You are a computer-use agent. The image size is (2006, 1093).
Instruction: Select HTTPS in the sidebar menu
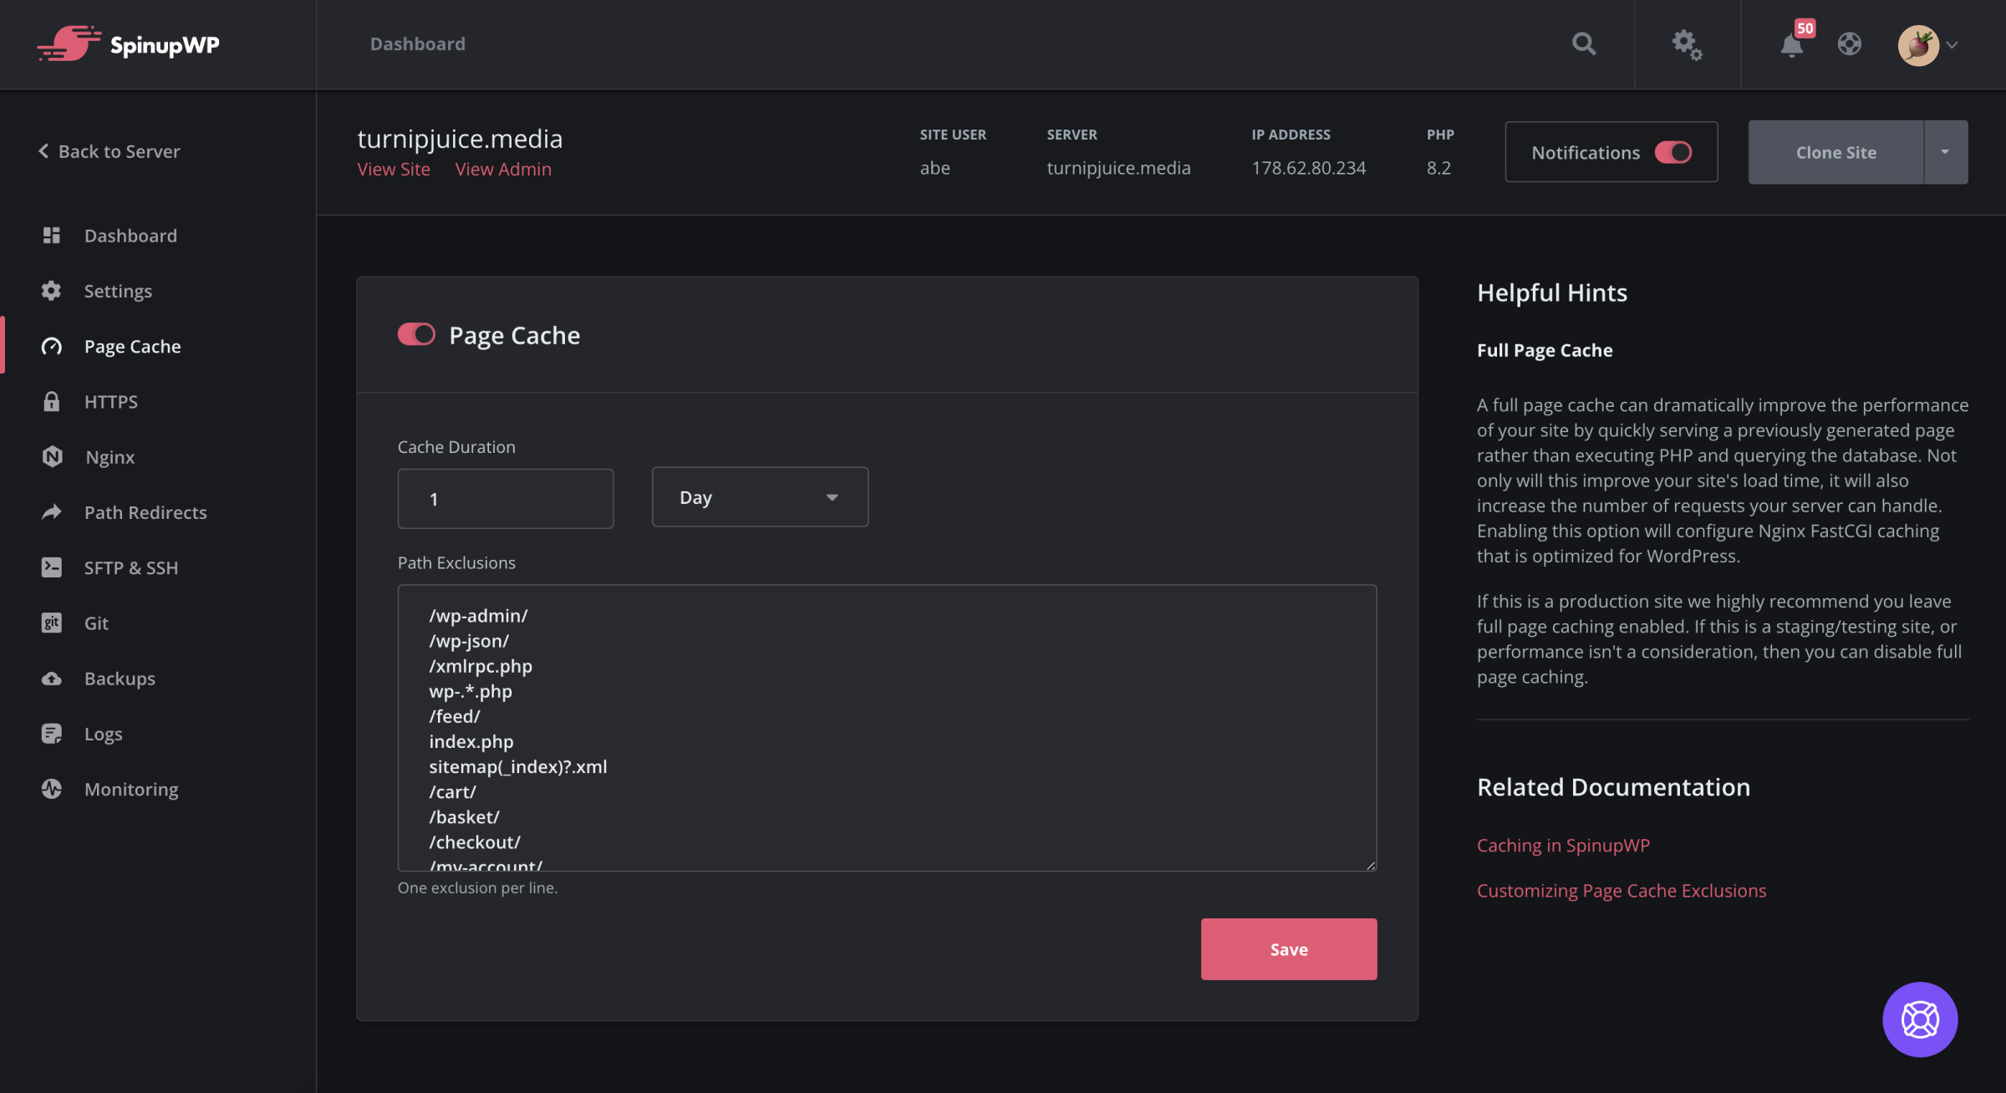111,401
